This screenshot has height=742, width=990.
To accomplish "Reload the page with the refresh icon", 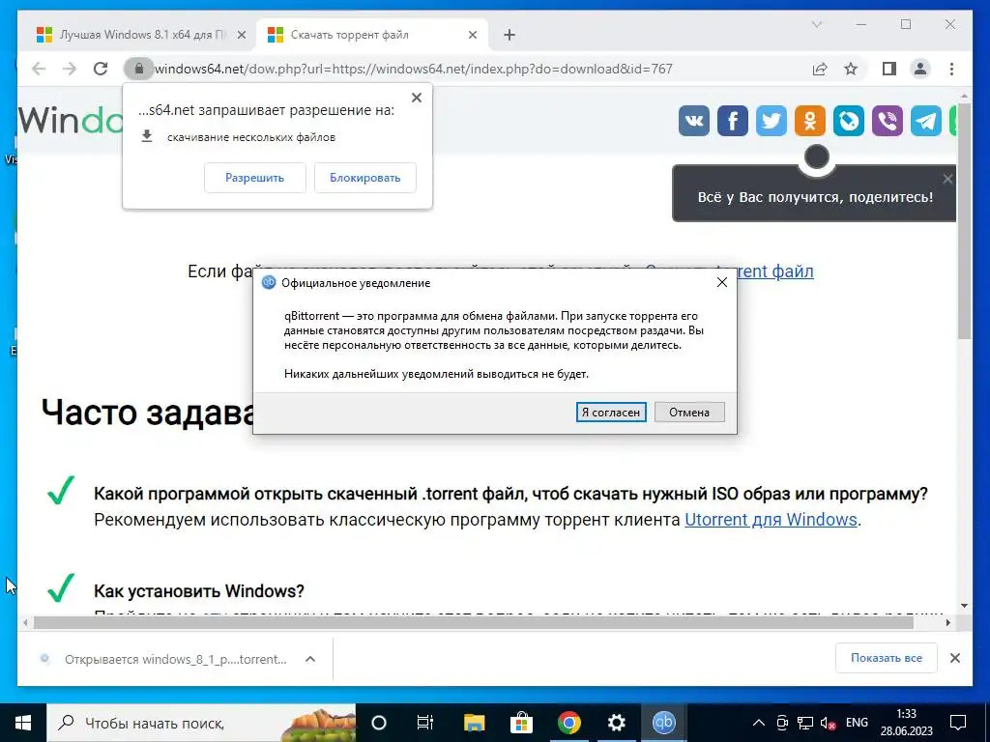I will 101,69.
